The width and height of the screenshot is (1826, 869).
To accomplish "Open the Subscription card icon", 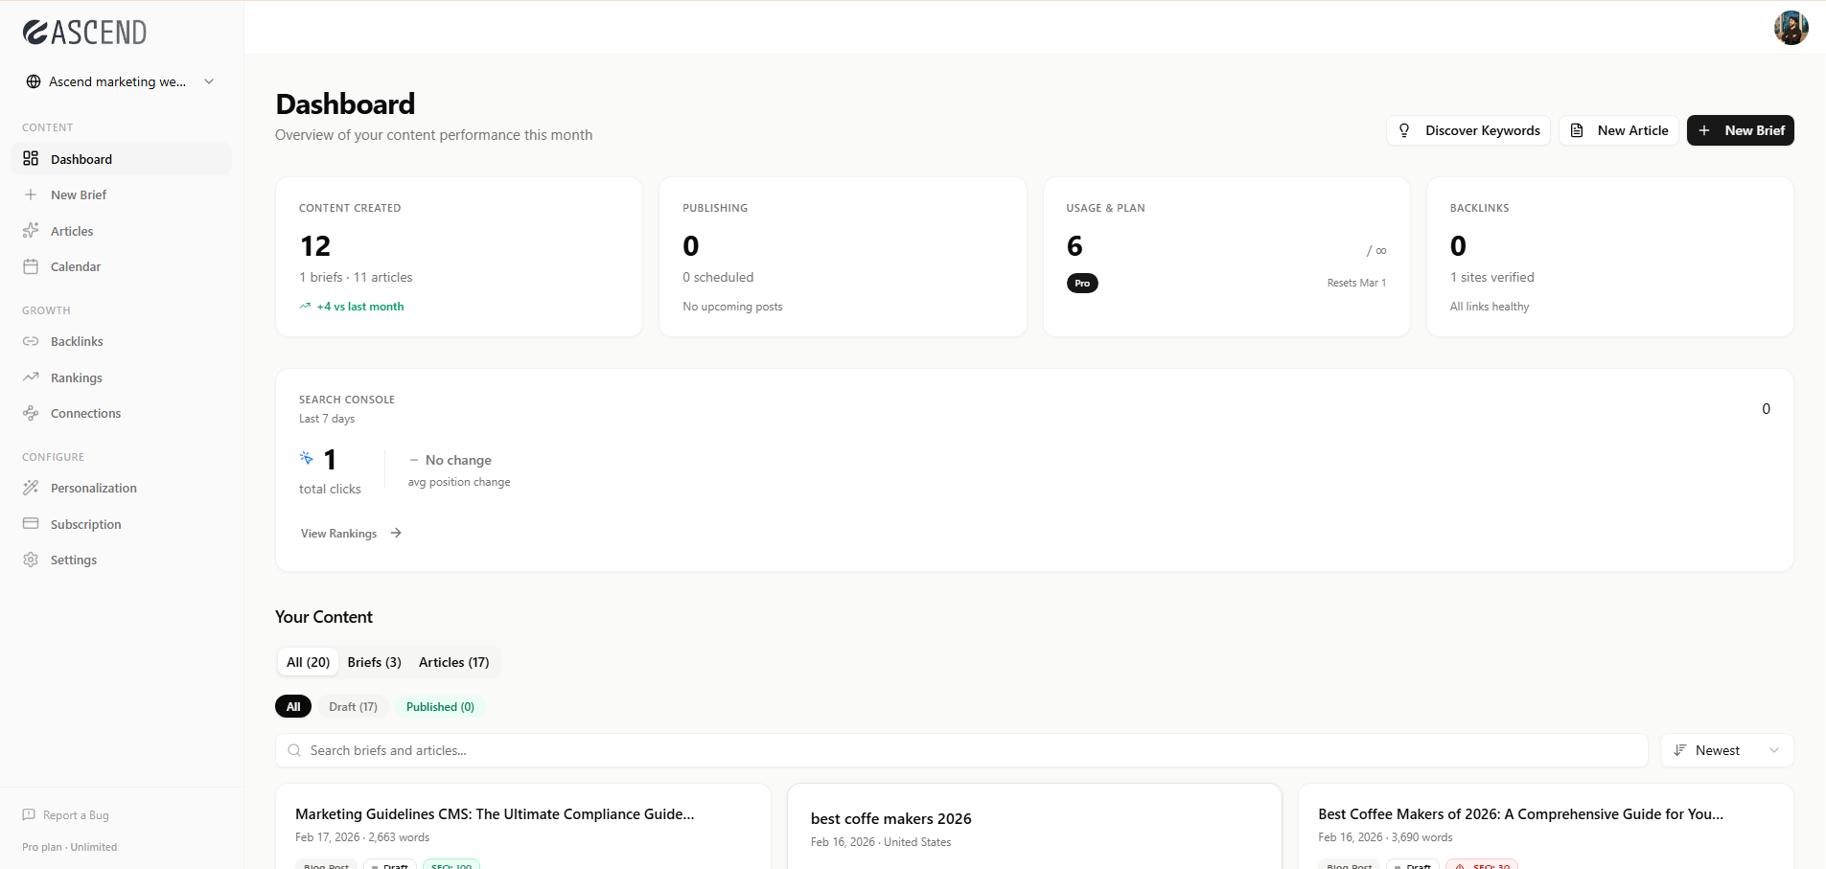I will (x=31, y=524).
